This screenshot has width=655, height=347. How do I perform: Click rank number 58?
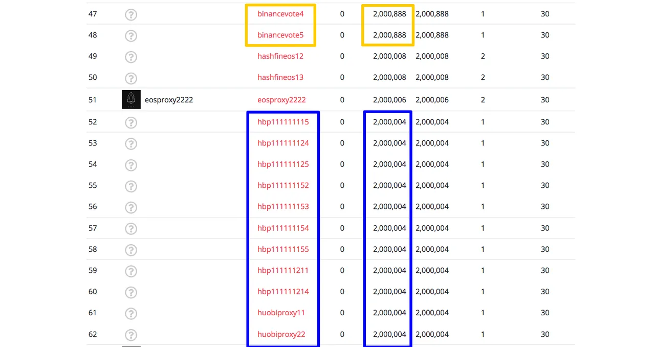point(93,249)
